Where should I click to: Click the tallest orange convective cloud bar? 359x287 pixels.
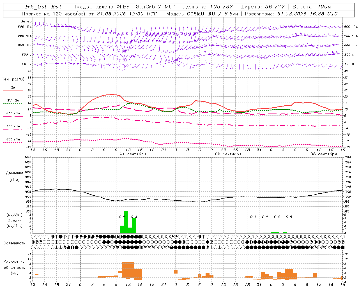click(128, 270)
